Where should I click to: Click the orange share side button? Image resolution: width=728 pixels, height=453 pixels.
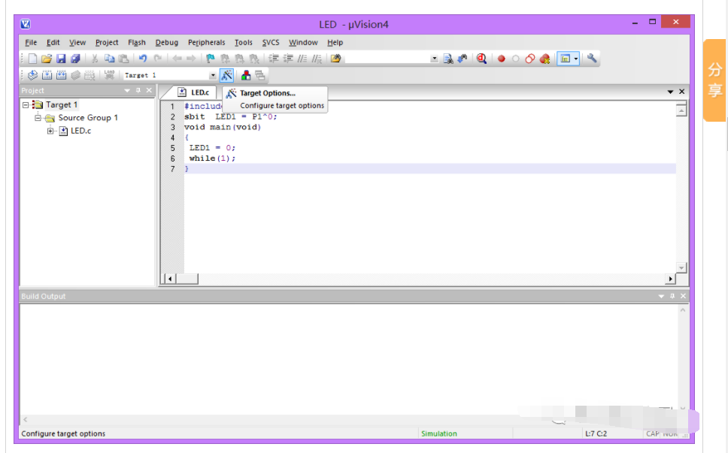point(714,80)
